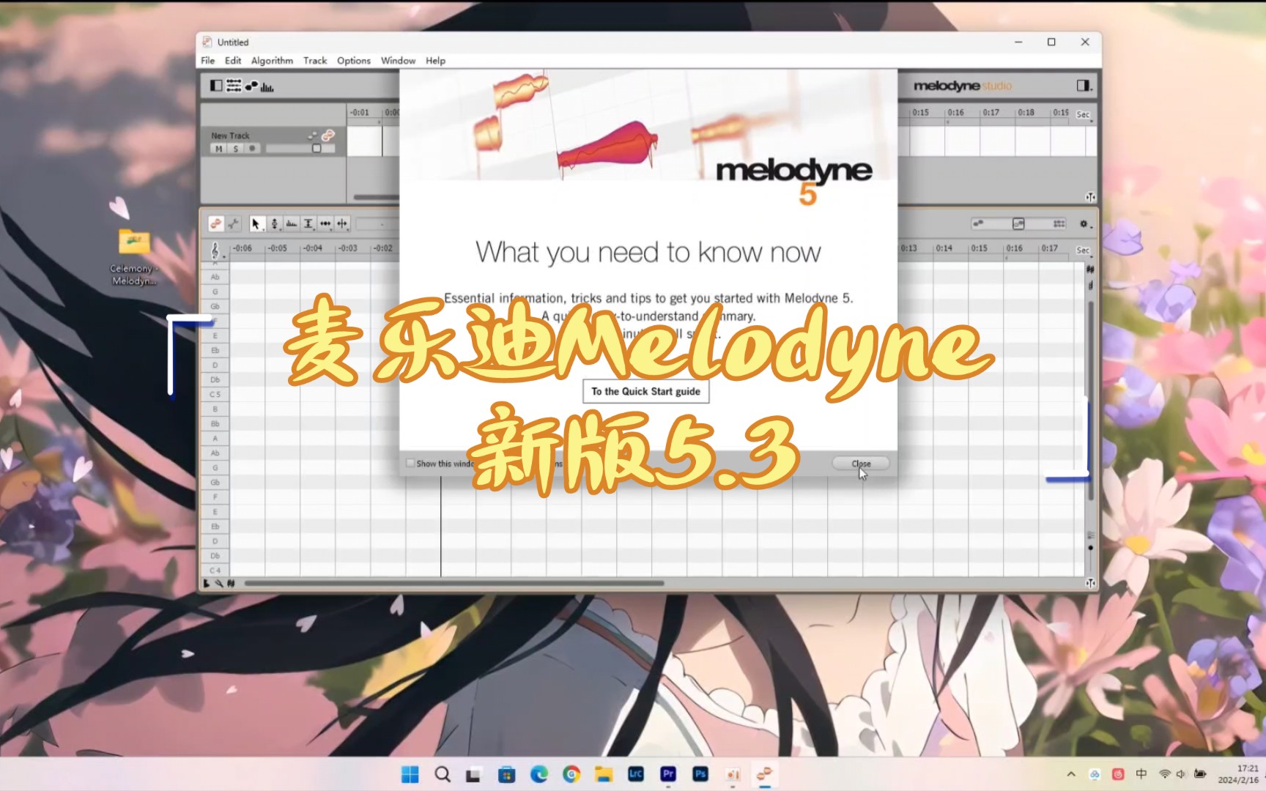Choose the middle blob display option
The width and height of the screenshot is (1266, 791).
[x=1018, y=223]
